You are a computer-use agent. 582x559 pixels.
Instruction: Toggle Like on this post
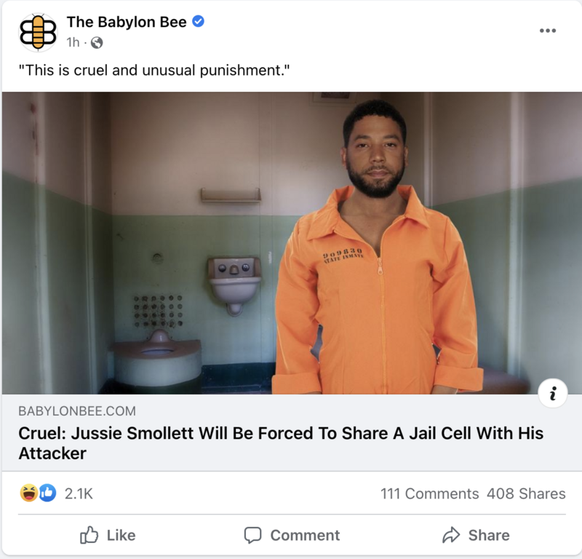[108, 535]
